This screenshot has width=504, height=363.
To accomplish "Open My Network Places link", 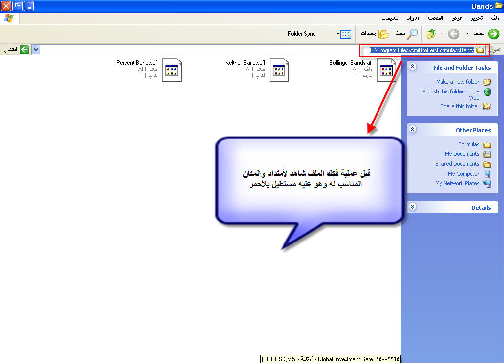I will (x=457, y=183).
